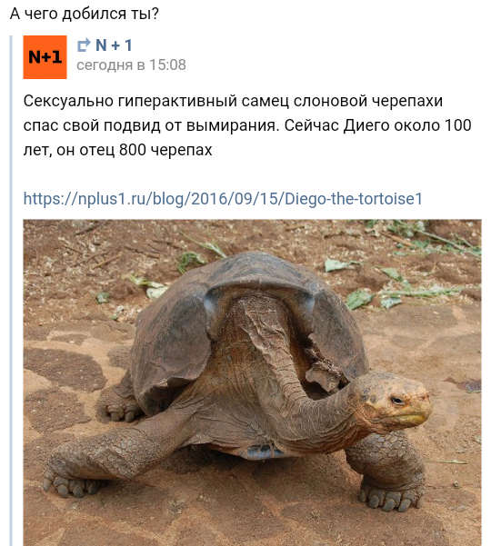Click the word вымирания in the post
Viewport: 491px width, 546px height.
pos(233,125)
